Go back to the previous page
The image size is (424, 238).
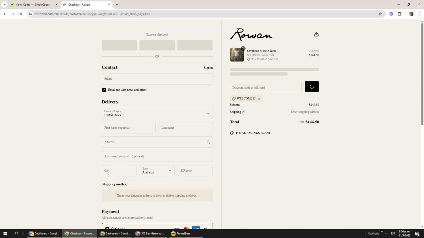[x=5, y=14]
